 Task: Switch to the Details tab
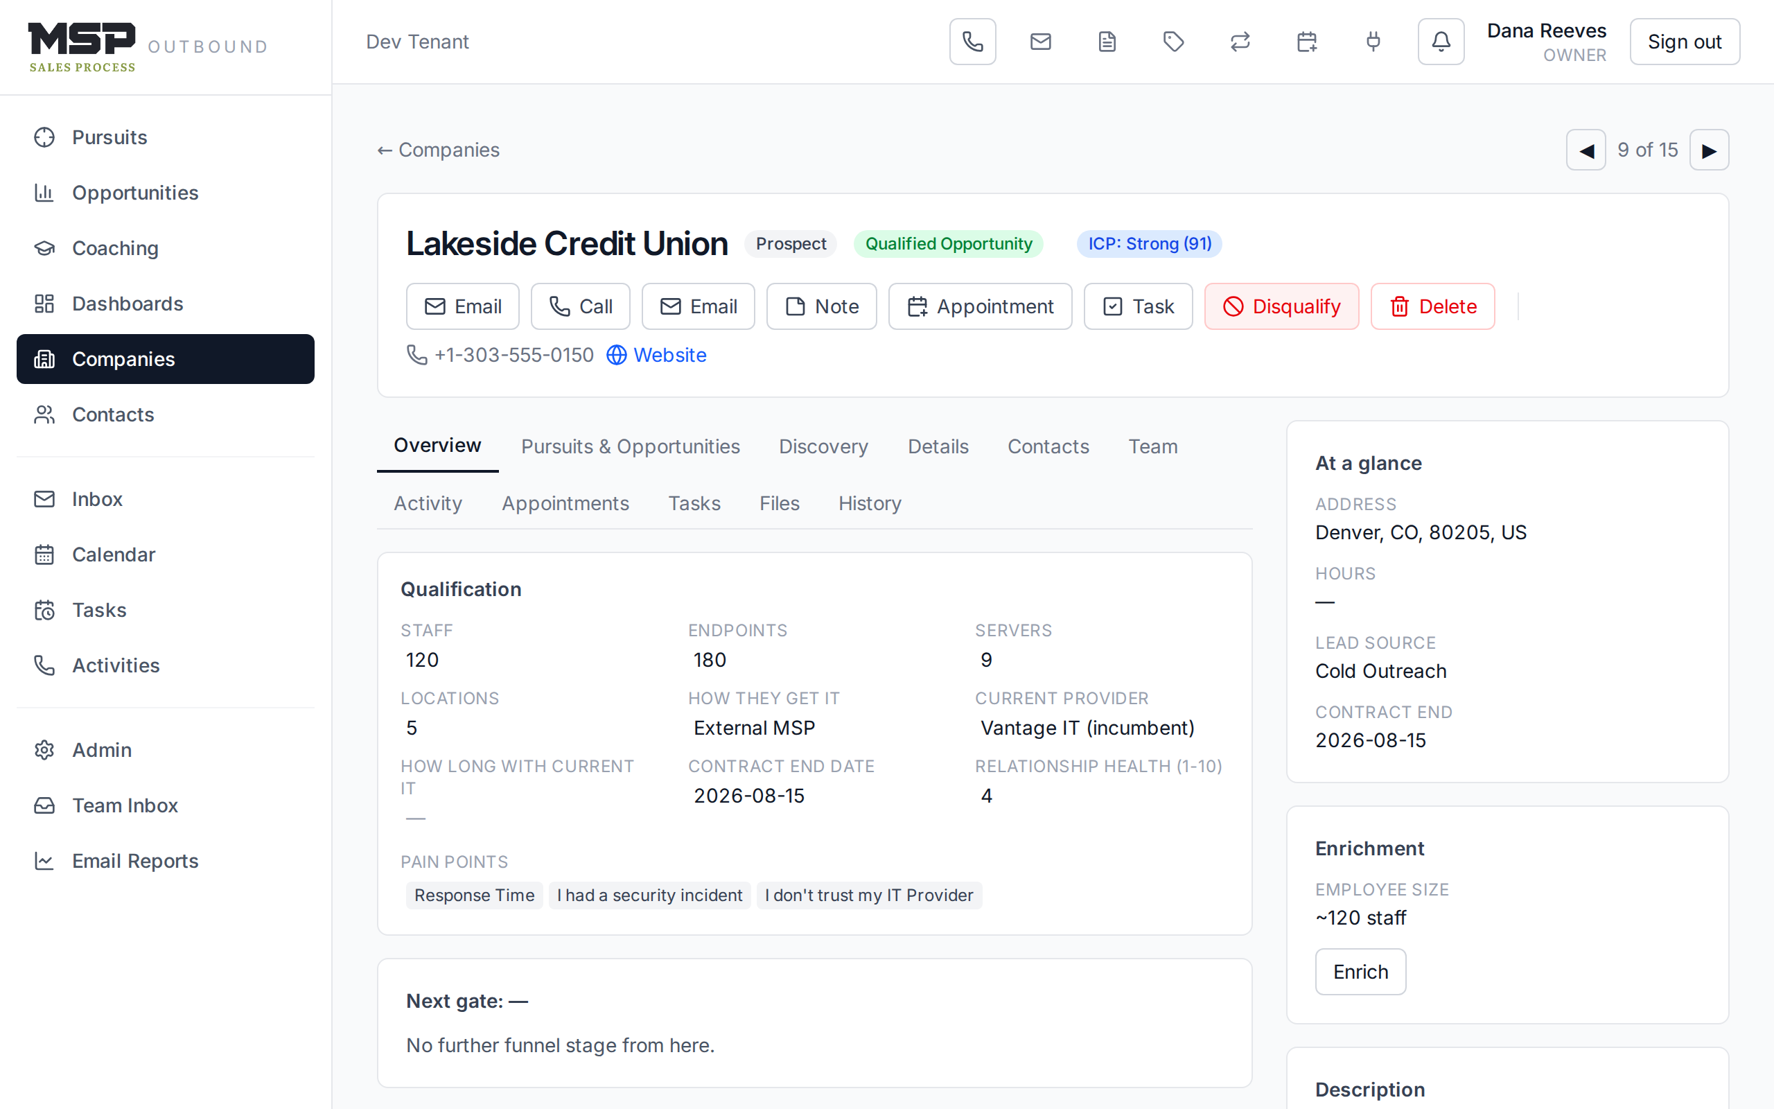tap(938, 446)
